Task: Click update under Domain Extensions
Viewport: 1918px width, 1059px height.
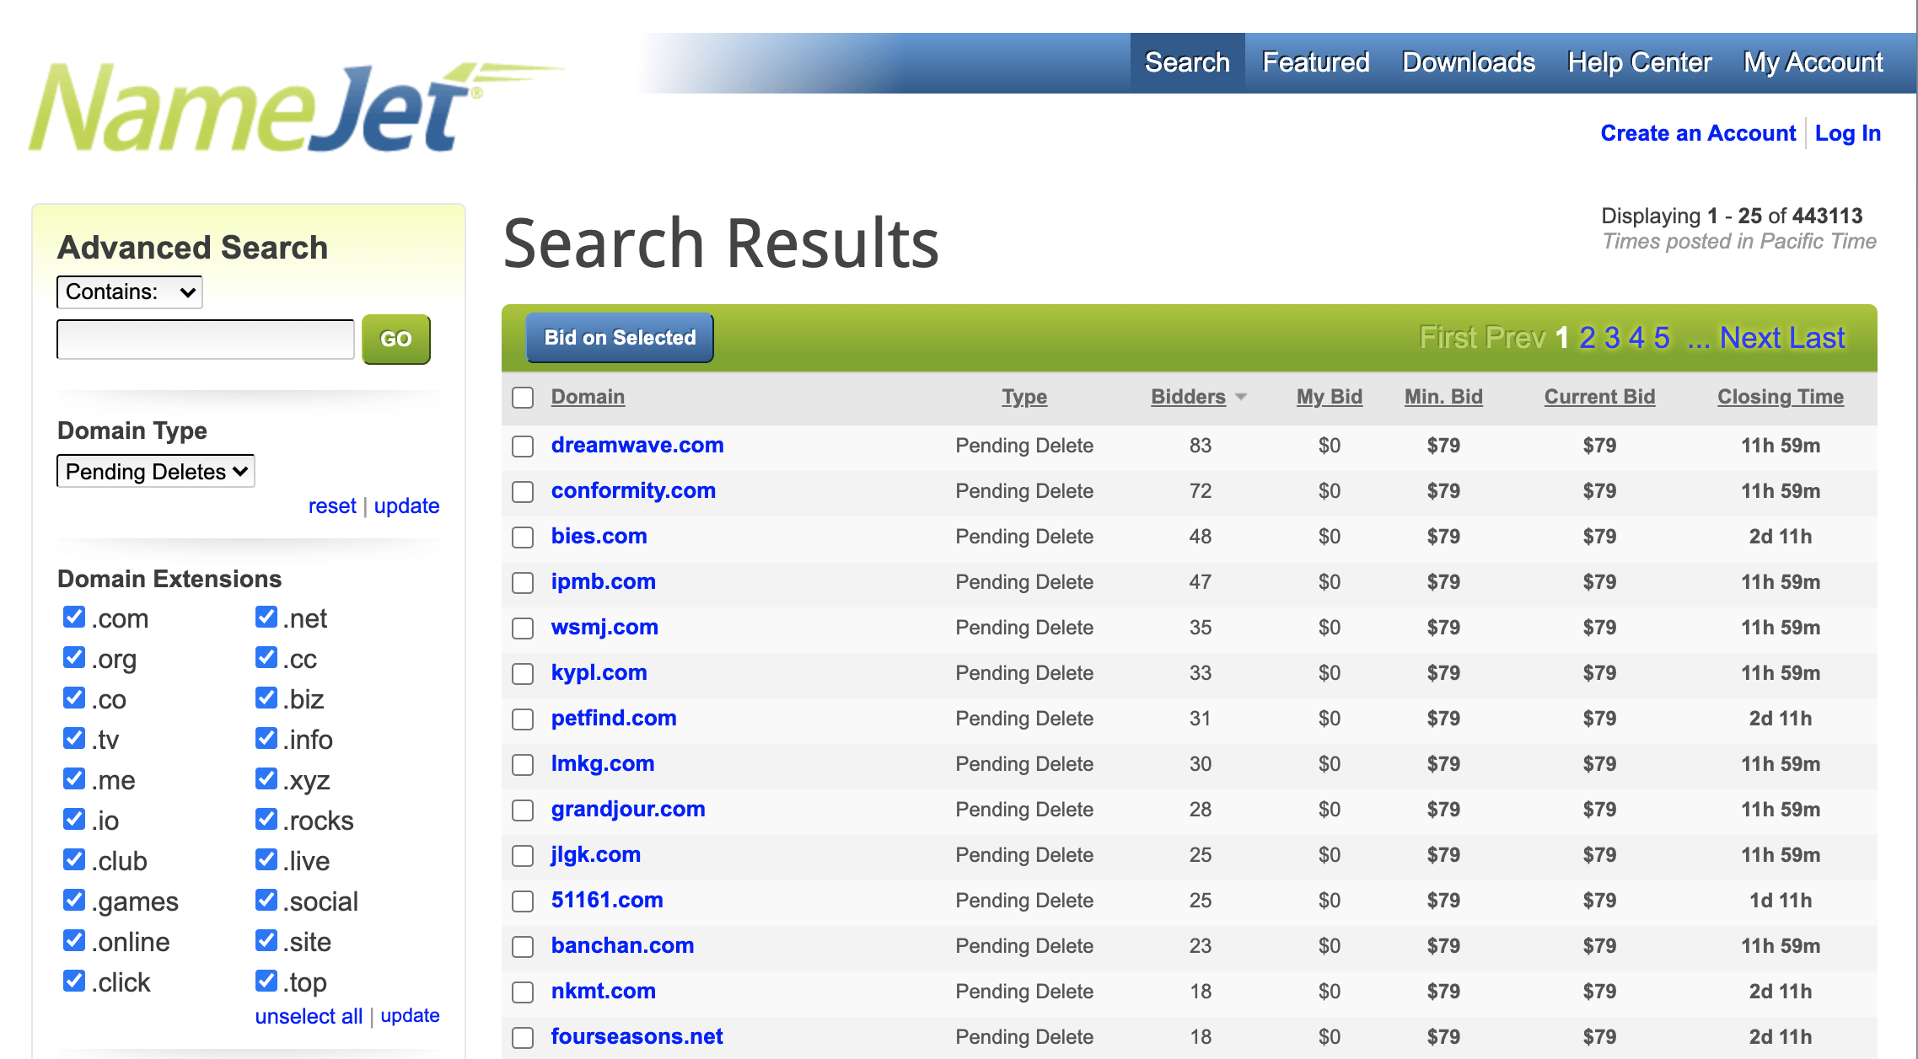Action: [x=410, y=1016]
